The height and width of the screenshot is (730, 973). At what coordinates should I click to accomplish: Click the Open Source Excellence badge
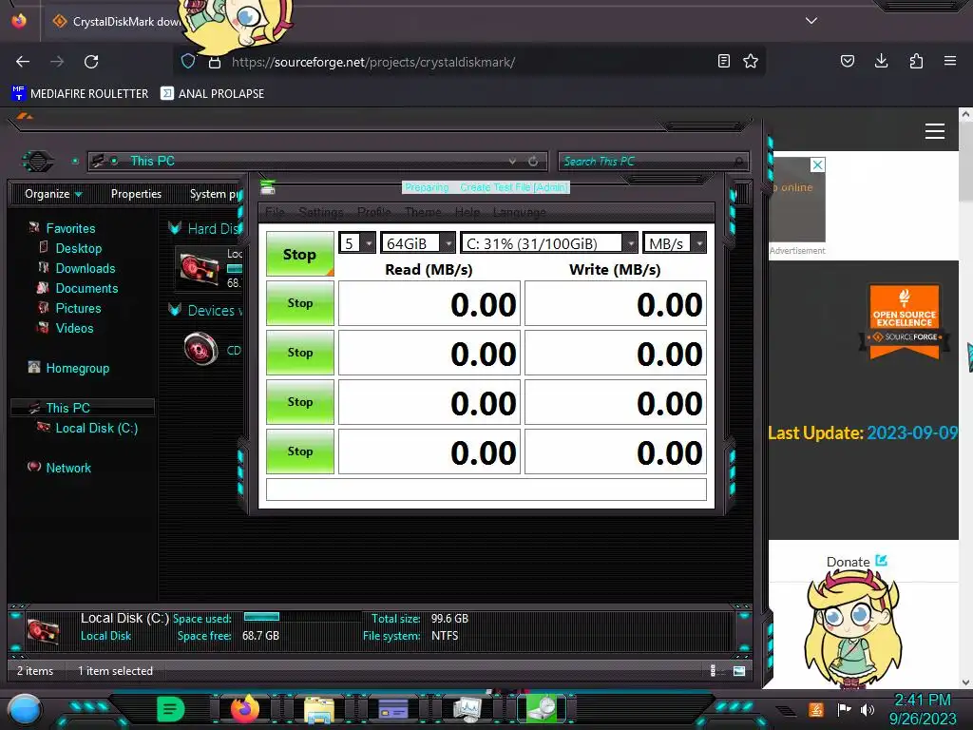(905, 321)
